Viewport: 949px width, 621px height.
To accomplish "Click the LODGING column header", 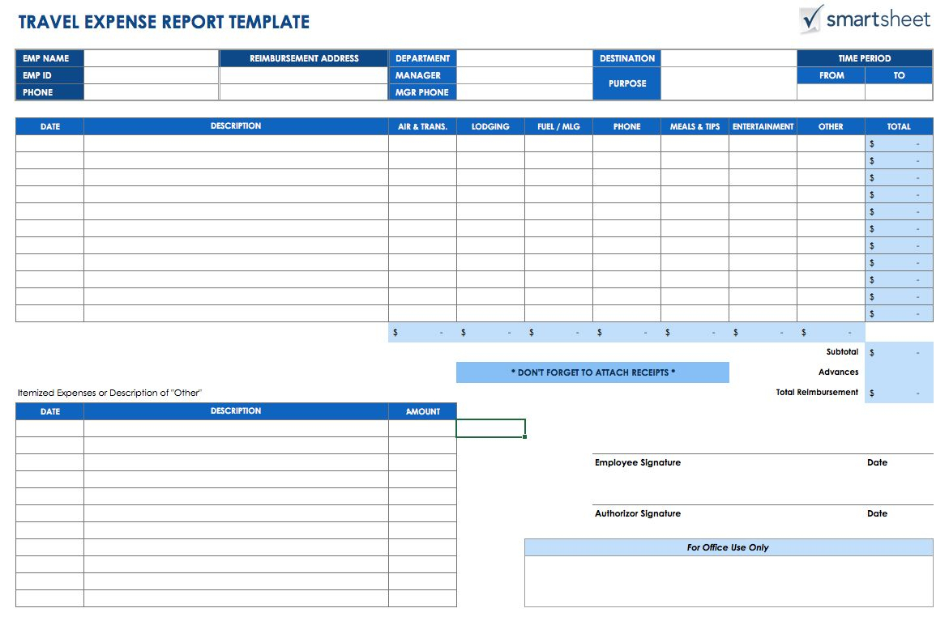I will tap(490, 126).
